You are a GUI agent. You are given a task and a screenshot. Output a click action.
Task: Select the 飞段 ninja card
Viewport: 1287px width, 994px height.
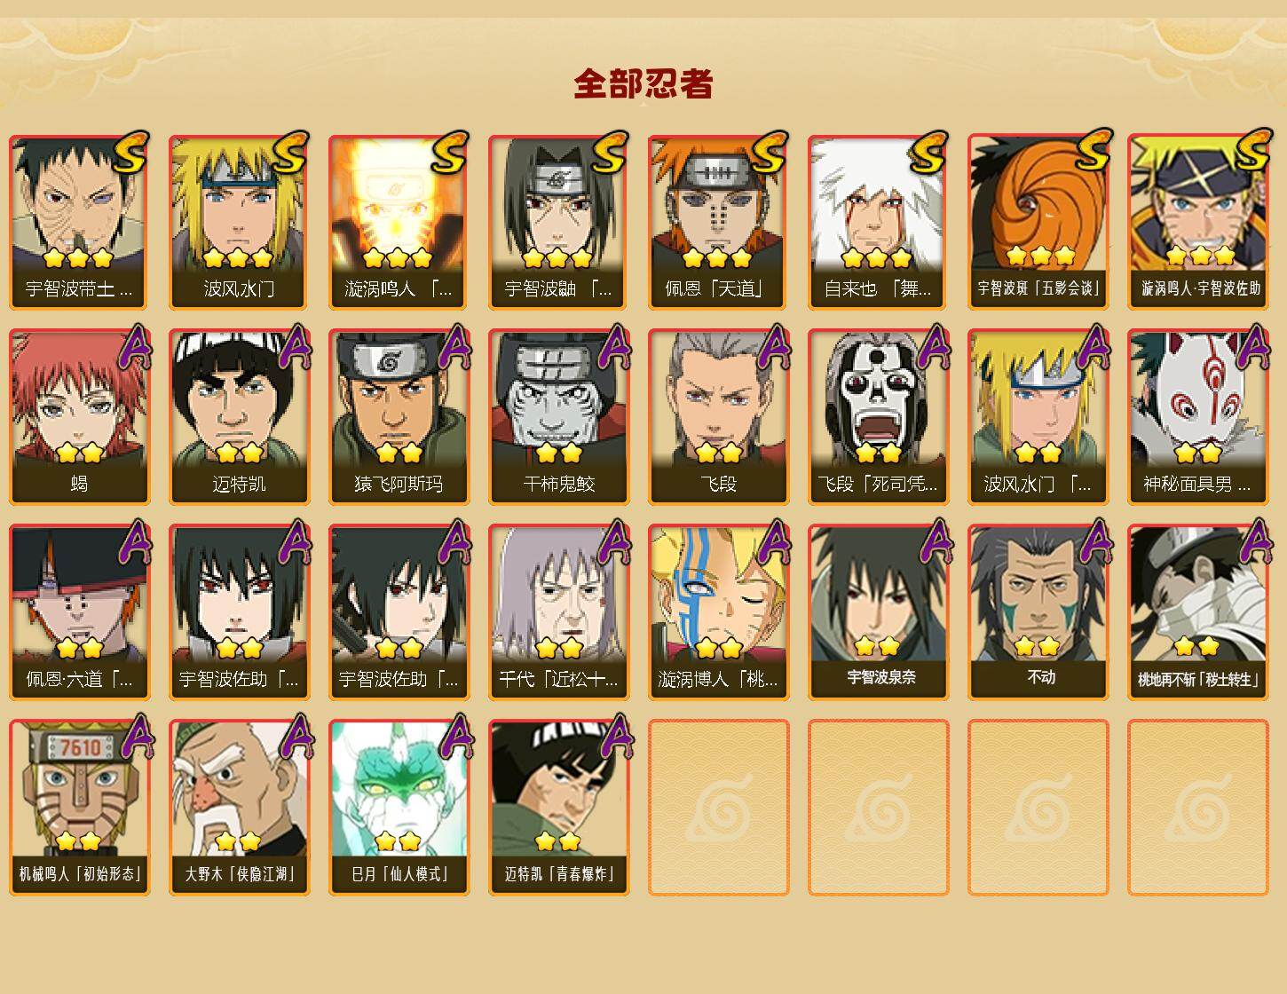tap(718, 417)
